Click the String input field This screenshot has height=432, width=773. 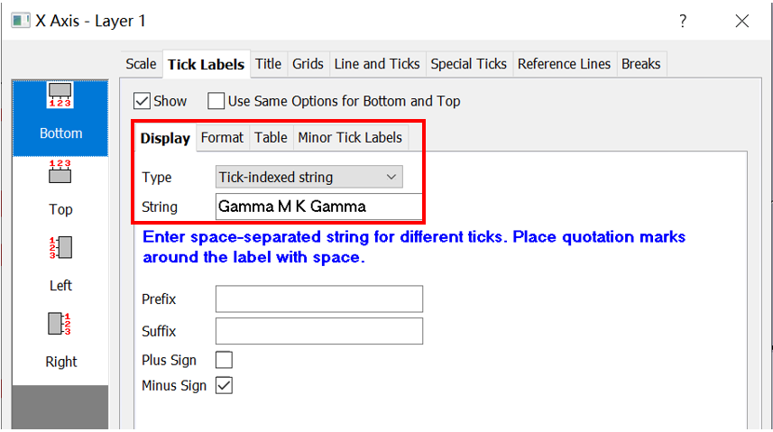tap(318, 207)
